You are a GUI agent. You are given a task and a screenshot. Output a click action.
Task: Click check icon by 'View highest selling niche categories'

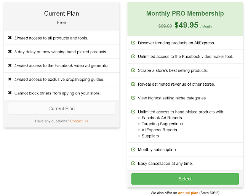(x=133, y=98)
